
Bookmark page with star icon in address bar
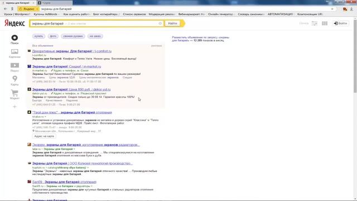pos(332,9)
